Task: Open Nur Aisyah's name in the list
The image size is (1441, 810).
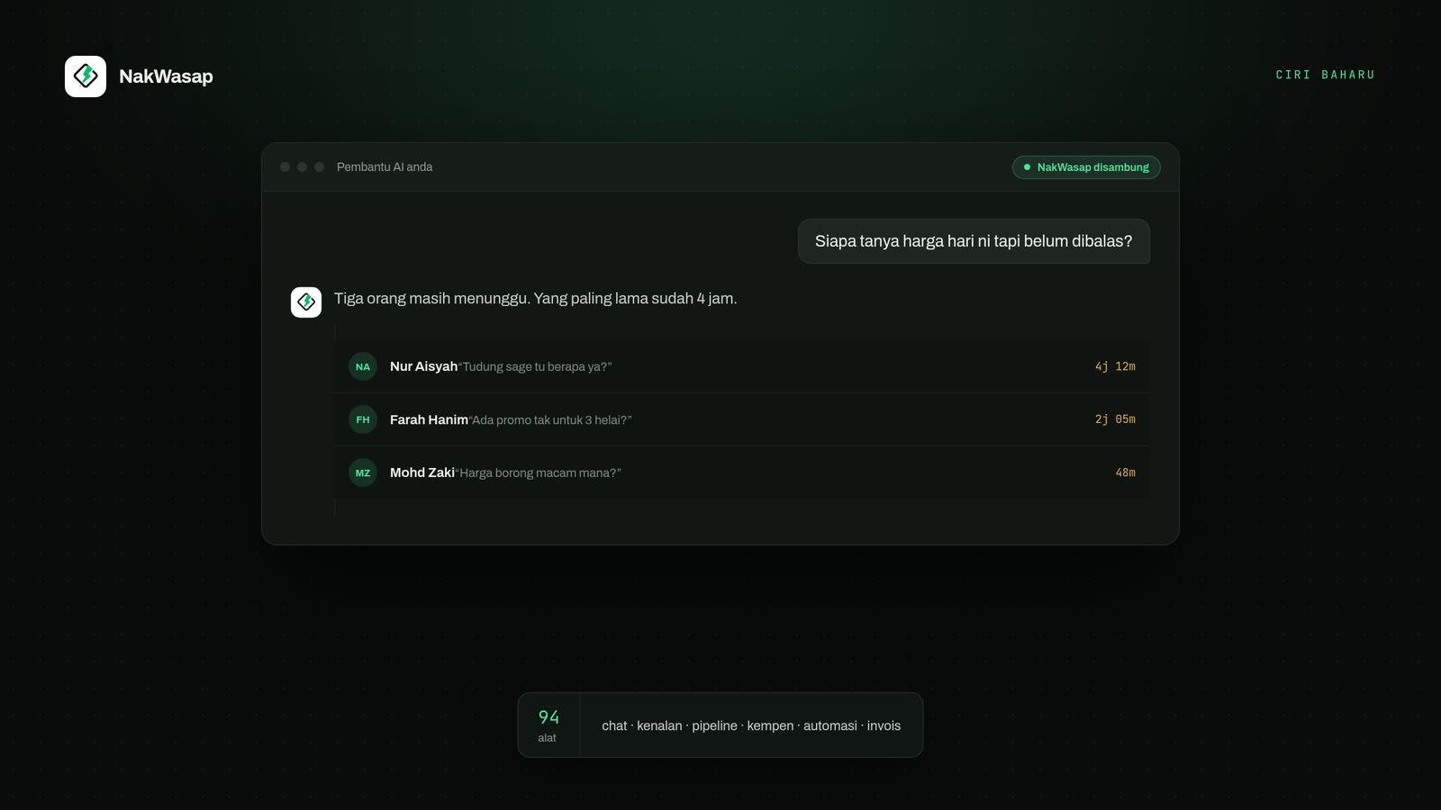Action: coord(423,366)
